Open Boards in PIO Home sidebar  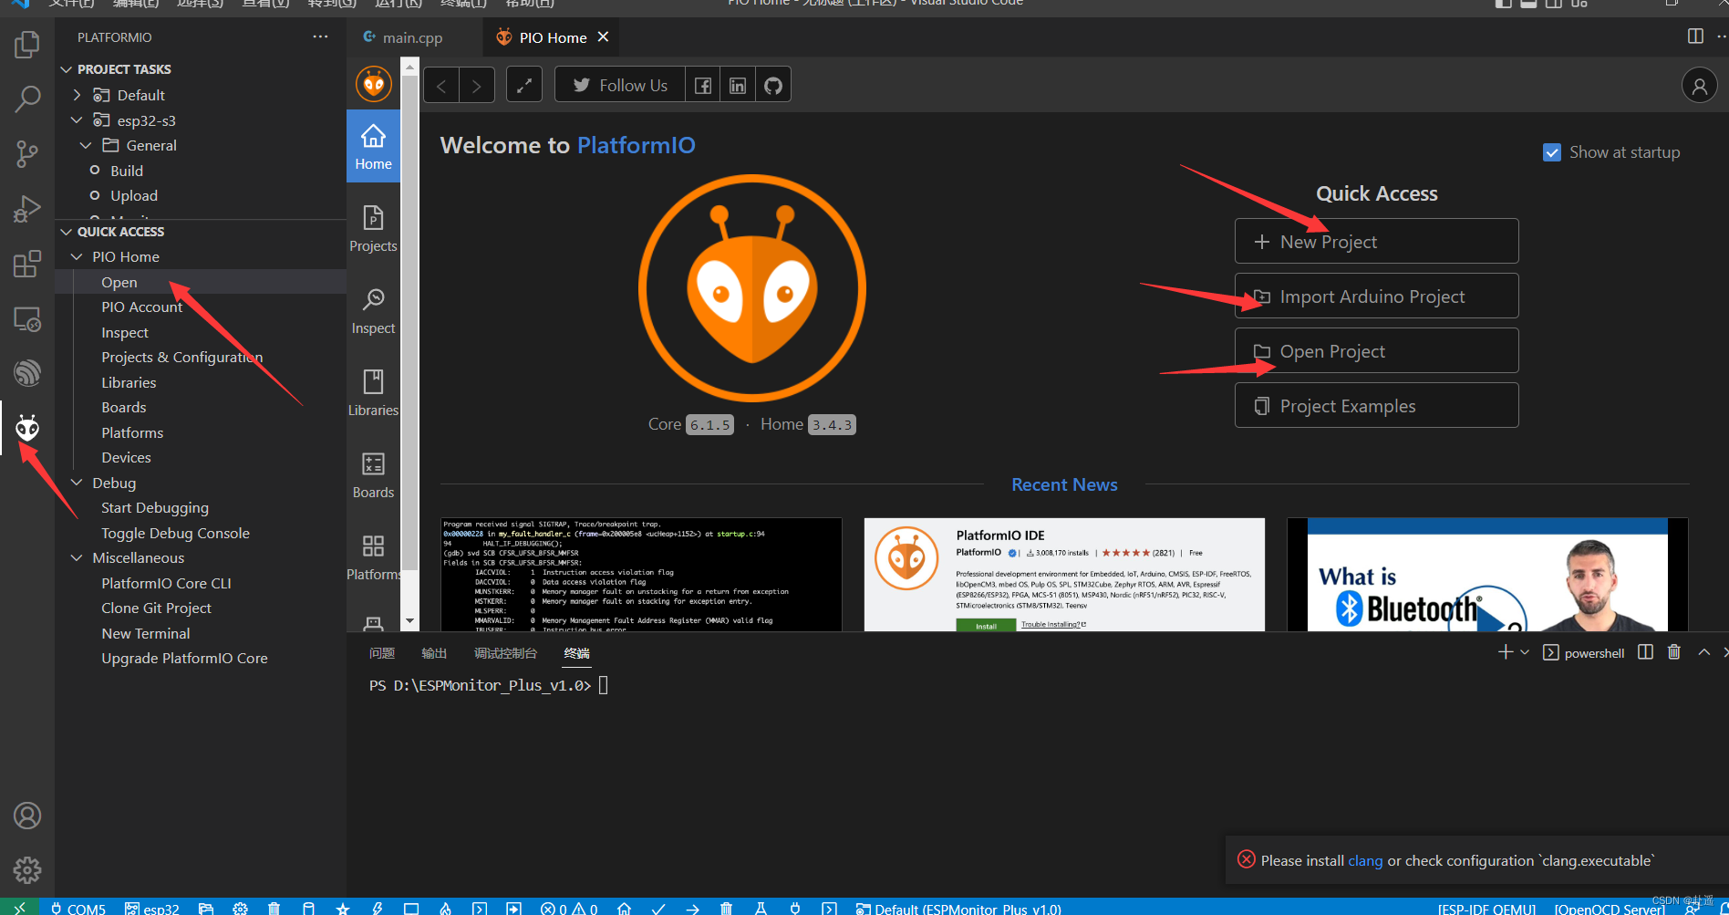point(373,475)
